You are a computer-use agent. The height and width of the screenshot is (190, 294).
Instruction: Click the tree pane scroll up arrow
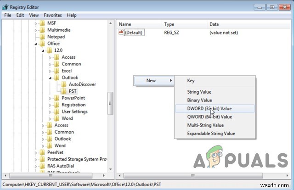(110, 23)
